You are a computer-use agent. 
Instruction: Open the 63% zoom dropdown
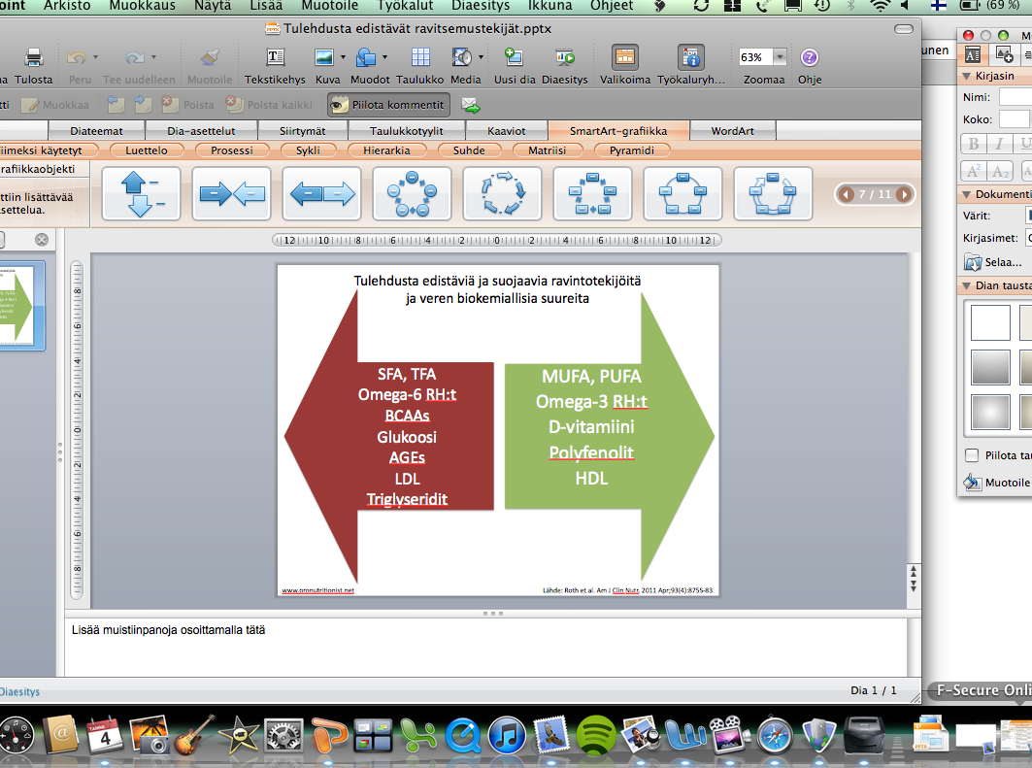779,57
